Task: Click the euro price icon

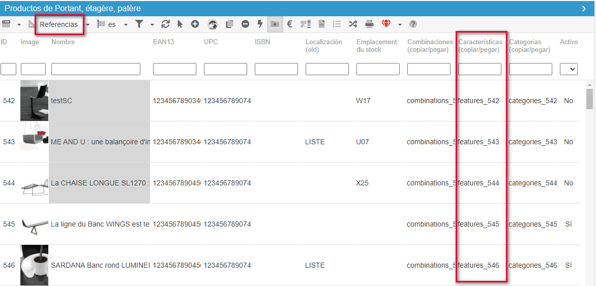Action: coord(289,24)
